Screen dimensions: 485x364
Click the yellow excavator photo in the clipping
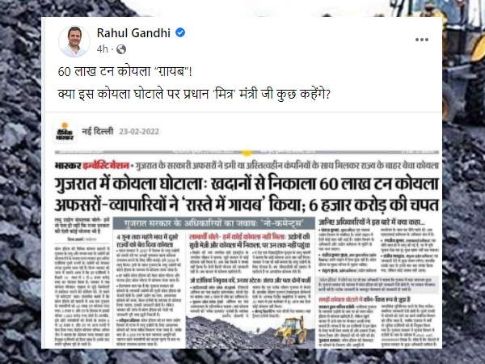[291, 330]
